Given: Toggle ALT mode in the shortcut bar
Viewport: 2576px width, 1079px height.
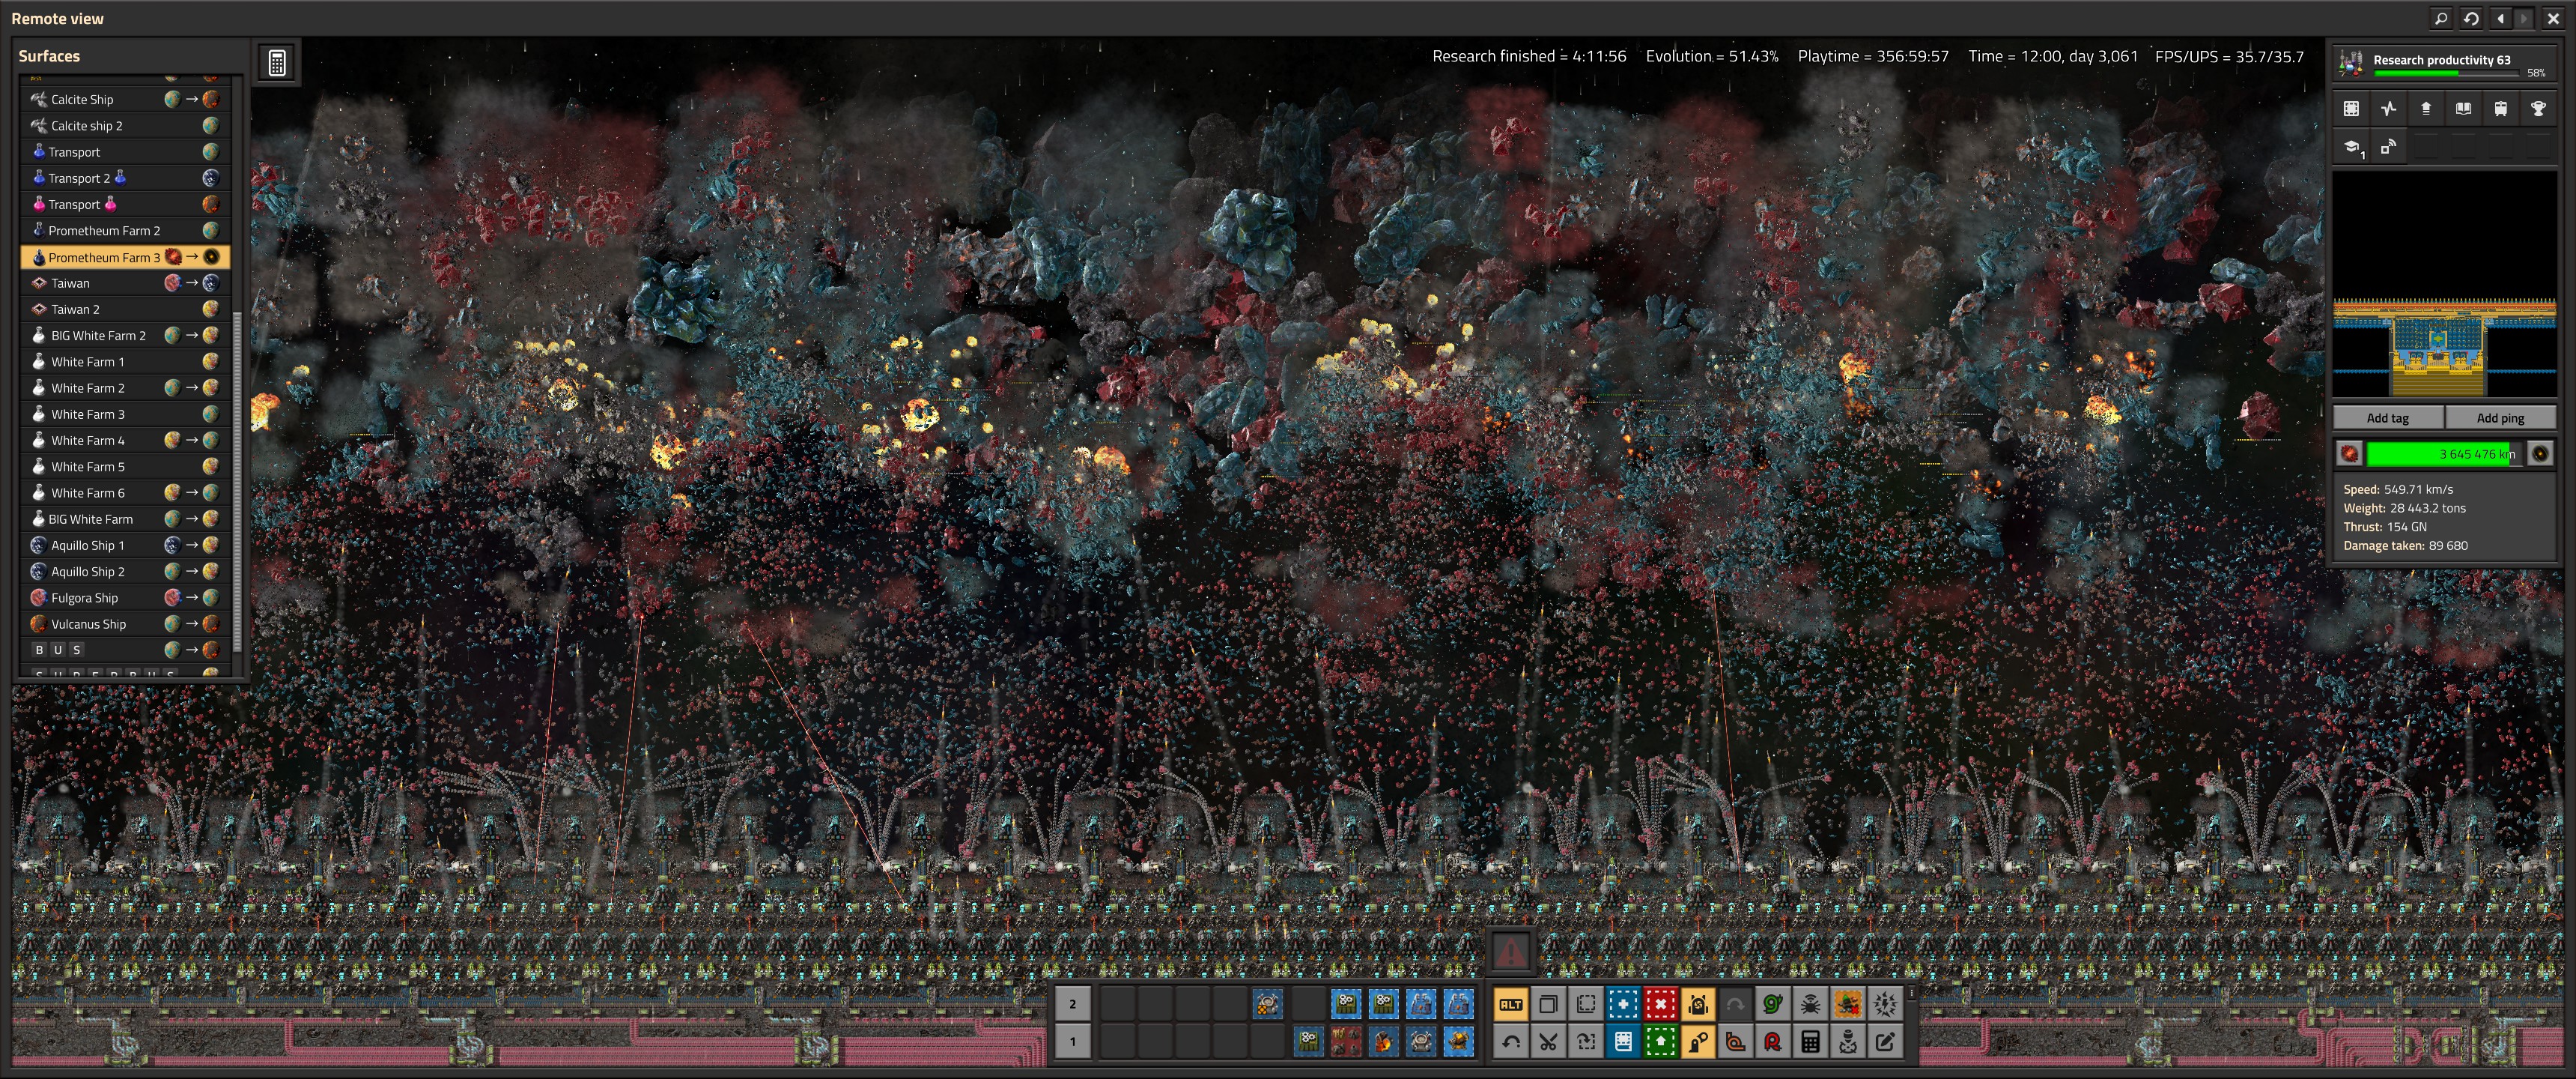Looking at the screenshot, I should tap(1510, 1004).
